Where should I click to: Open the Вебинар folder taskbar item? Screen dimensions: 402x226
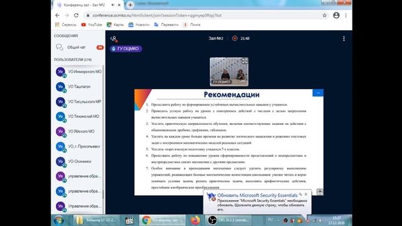click(x=96, y=220)
